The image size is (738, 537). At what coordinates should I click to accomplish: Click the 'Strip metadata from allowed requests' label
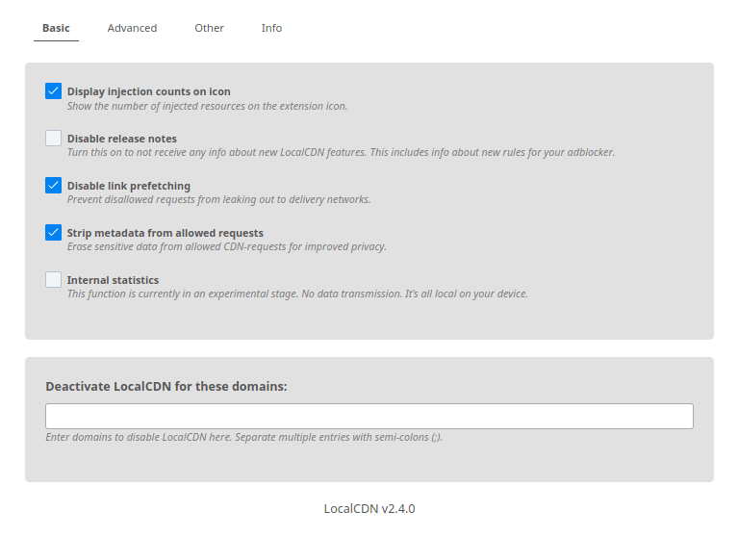click(x=165, y=233)
